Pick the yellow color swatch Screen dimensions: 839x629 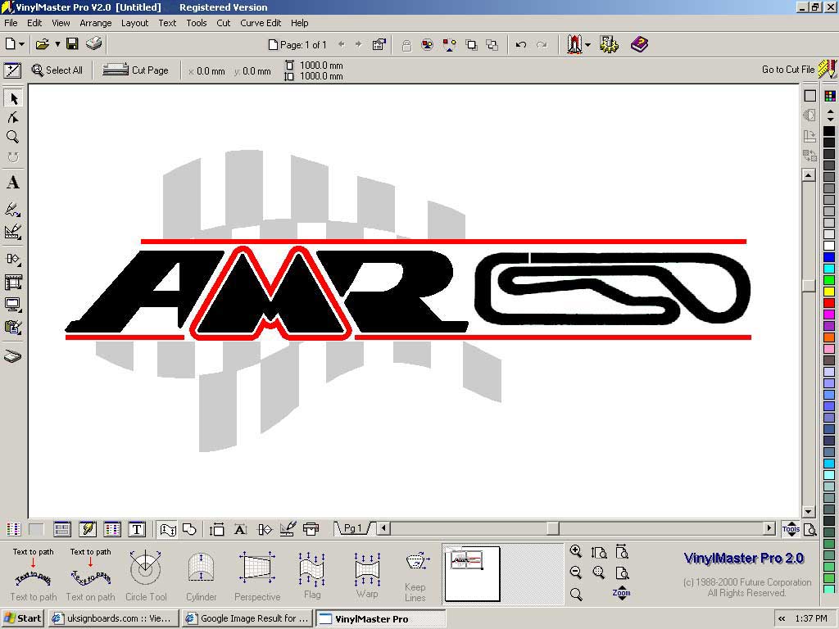tap(829, 292)
